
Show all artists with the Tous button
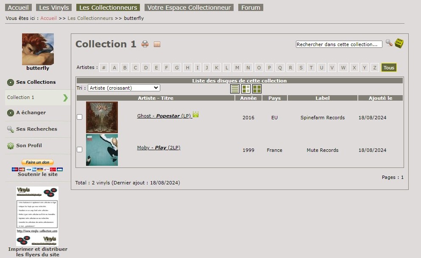tap(389, 68)
